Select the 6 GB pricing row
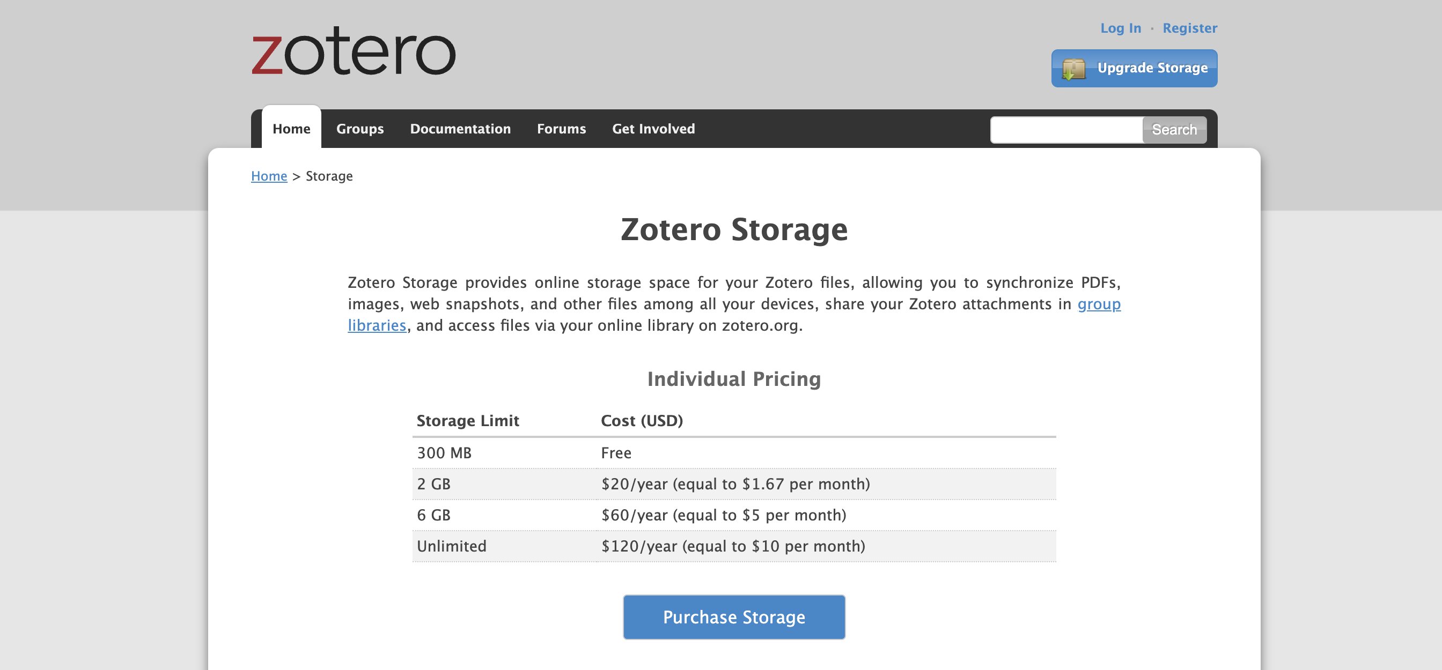Image resolution: width=1442 pixels, height=670 pixels. pyautogui.click(x=734, y=515)
